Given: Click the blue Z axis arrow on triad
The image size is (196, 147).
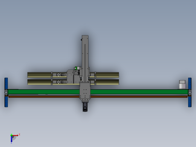Looking at the screenshot, I should coord(11,139).
